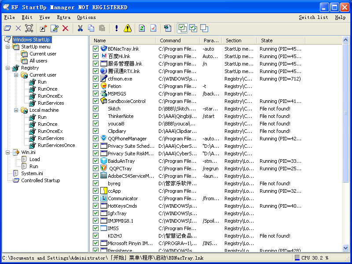The image size is (352, 264).
Task: Click the yellow warning triangle icon
Action: click(127, 28)
